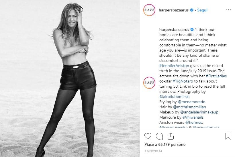
Task: Visit @mrchrismcmillan hair profile
Action: click(189, 107)
